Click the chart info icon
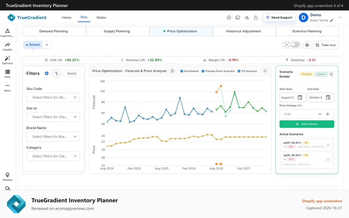Screen dimensions: 349x218 click(x=265, y=71)
